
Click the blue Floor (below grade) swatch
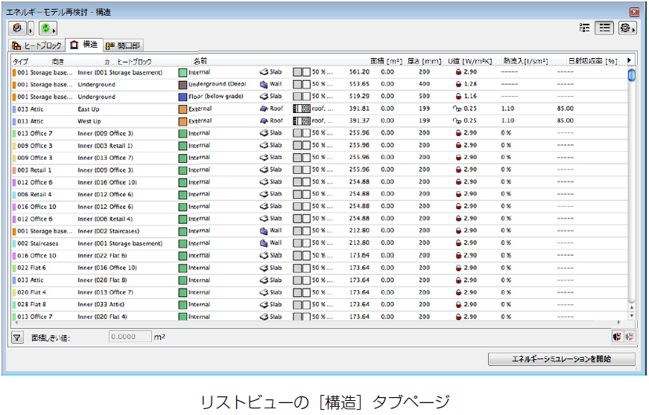pos(183,97)
